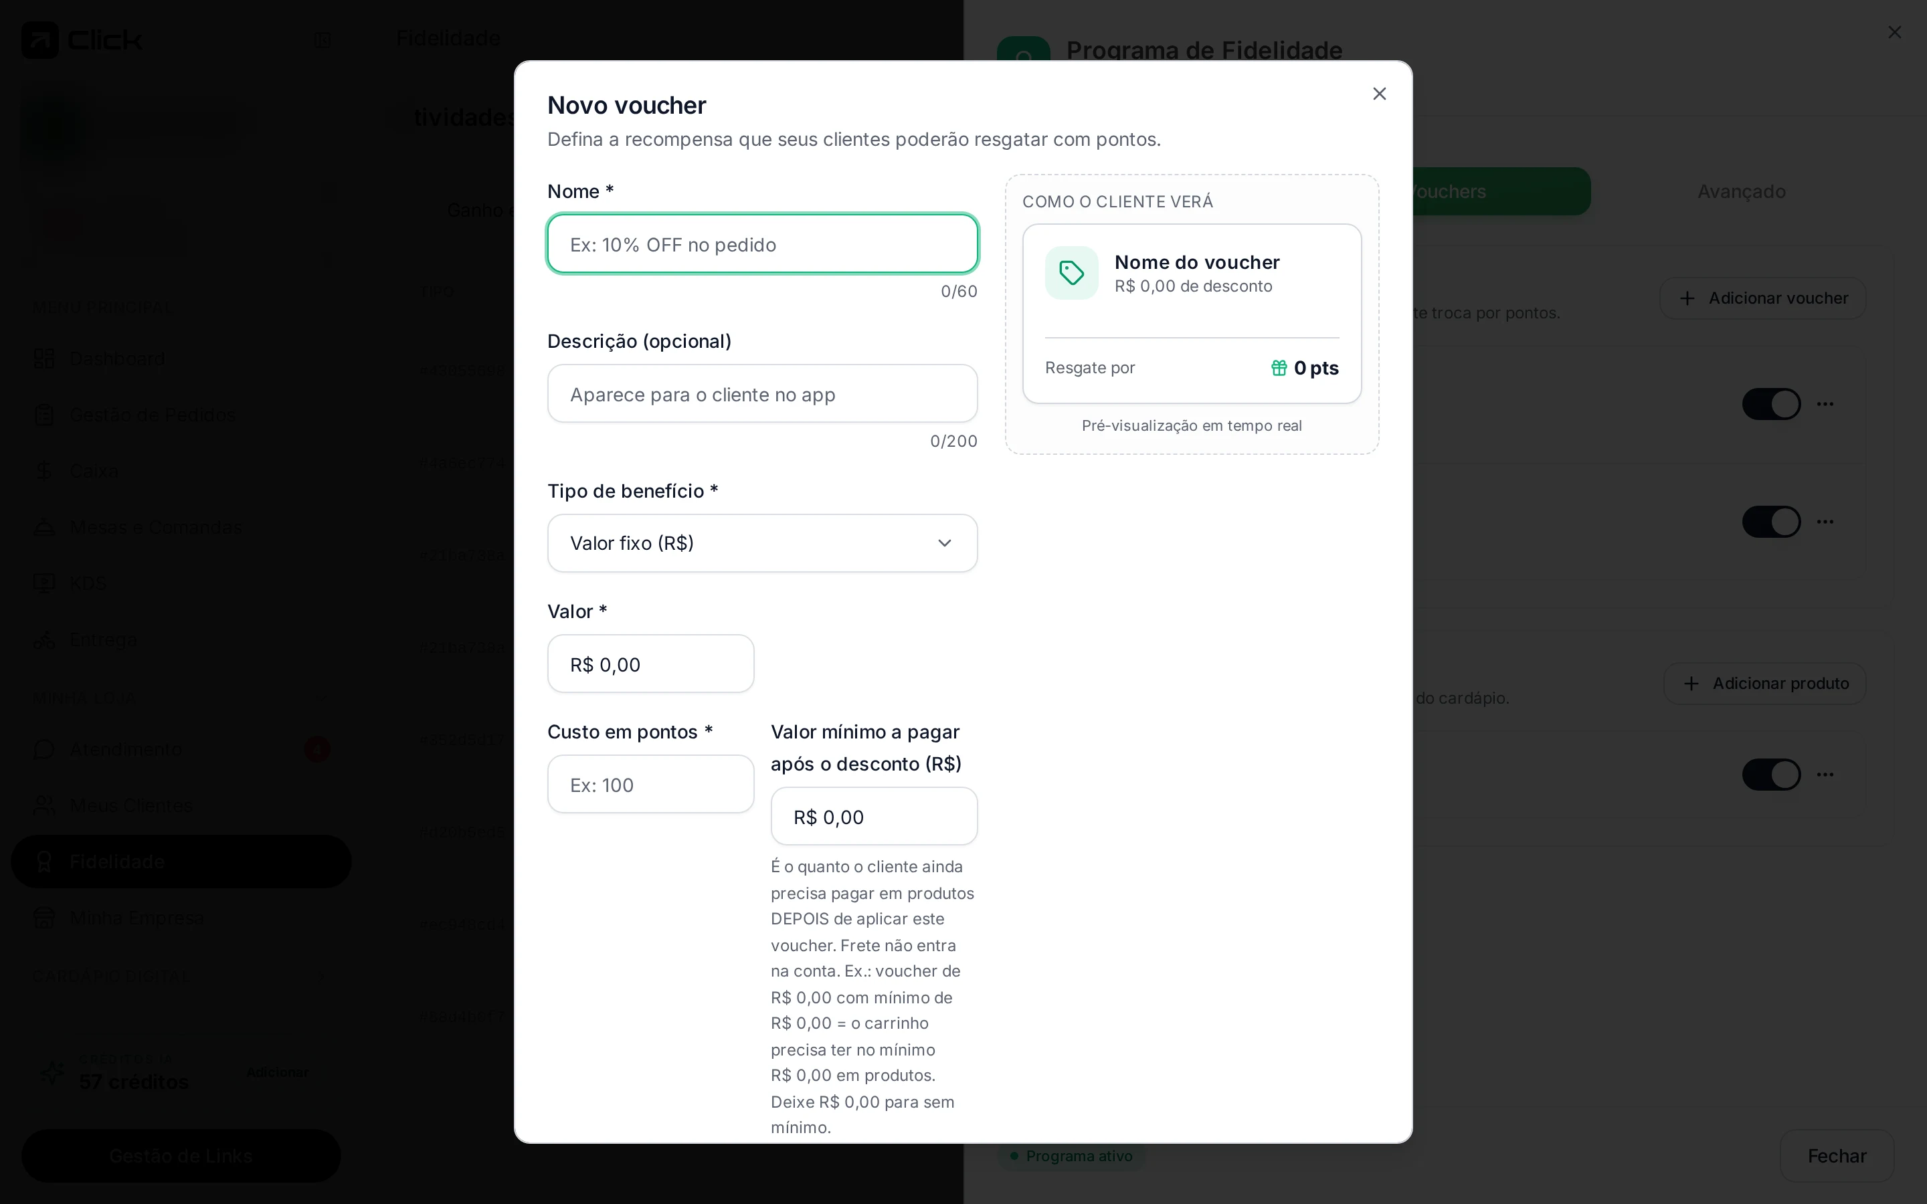Open Gestão de Pedidos in the sidebar
Screen dimensions: 1927x1204
(x=181, y=415)
